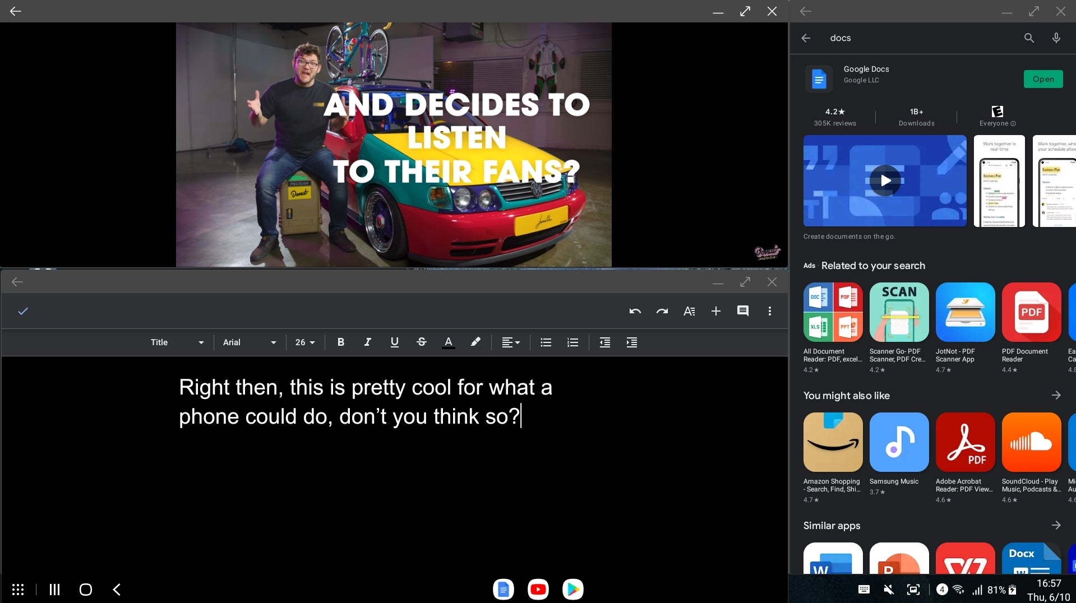Place cursor in the document text
Viewport: 1076px width, 603px height.
[366, 402]
